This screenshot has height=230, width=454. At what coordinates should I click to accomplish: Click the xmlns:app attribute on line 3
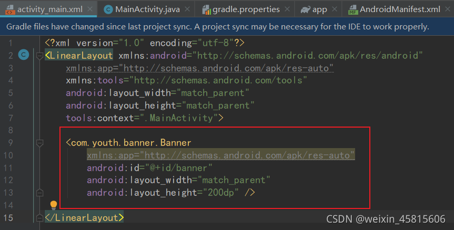click(x=200, y=68)
